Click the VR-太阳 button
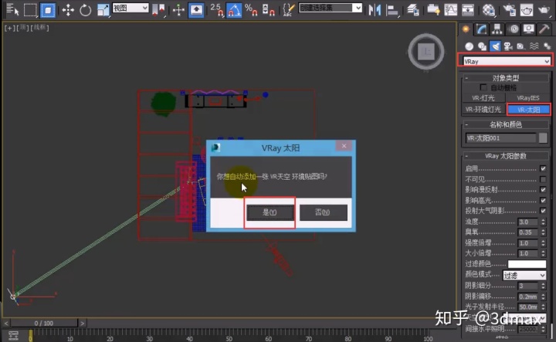 tap(529, 110)
